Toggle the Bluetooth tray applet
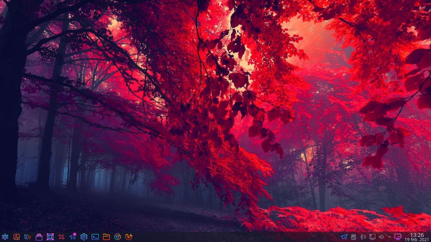Viewport: 431px width, 242px height. [363, 237]
